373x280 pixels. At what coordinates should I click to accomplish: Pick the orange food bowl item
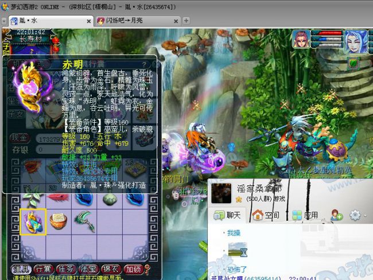59,221
